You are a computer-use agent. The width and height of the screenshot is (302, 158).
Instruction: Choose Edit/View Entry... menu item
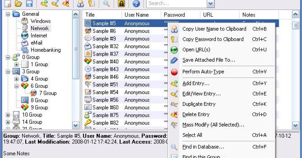[x=221, y=94]
